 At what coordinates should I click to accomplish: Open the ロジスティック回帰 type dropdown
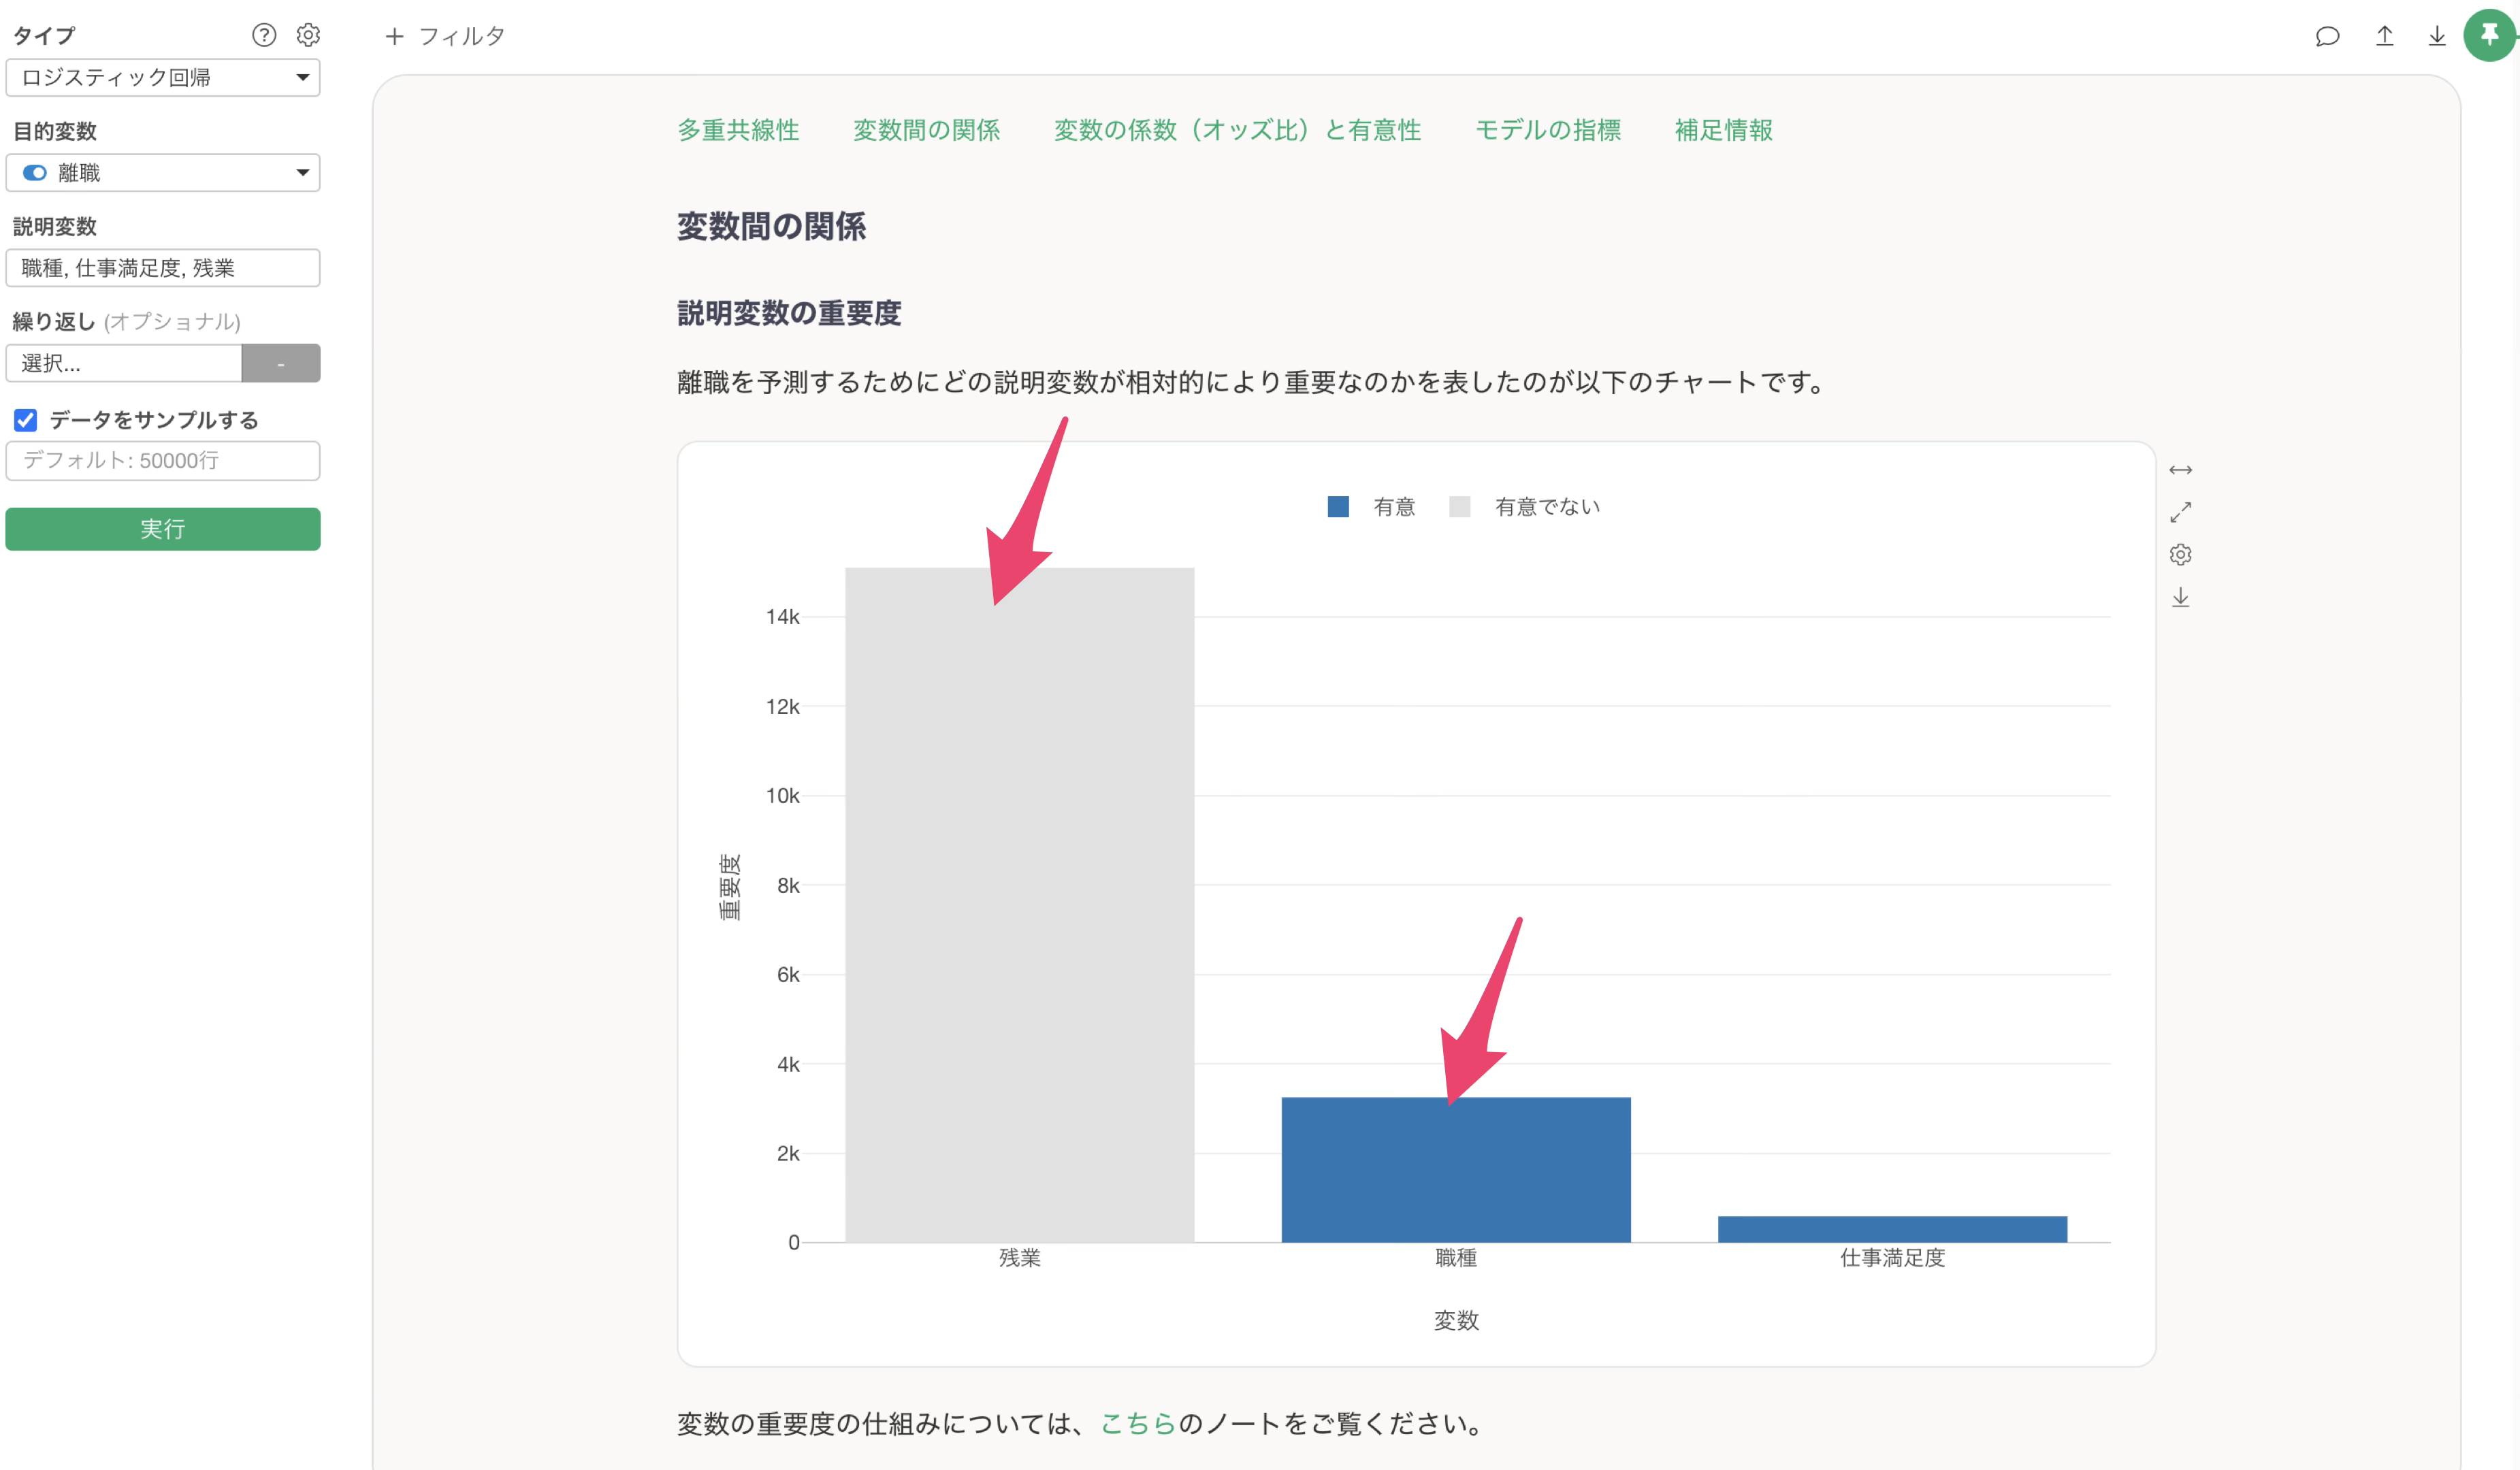click(x=163, y=78)
